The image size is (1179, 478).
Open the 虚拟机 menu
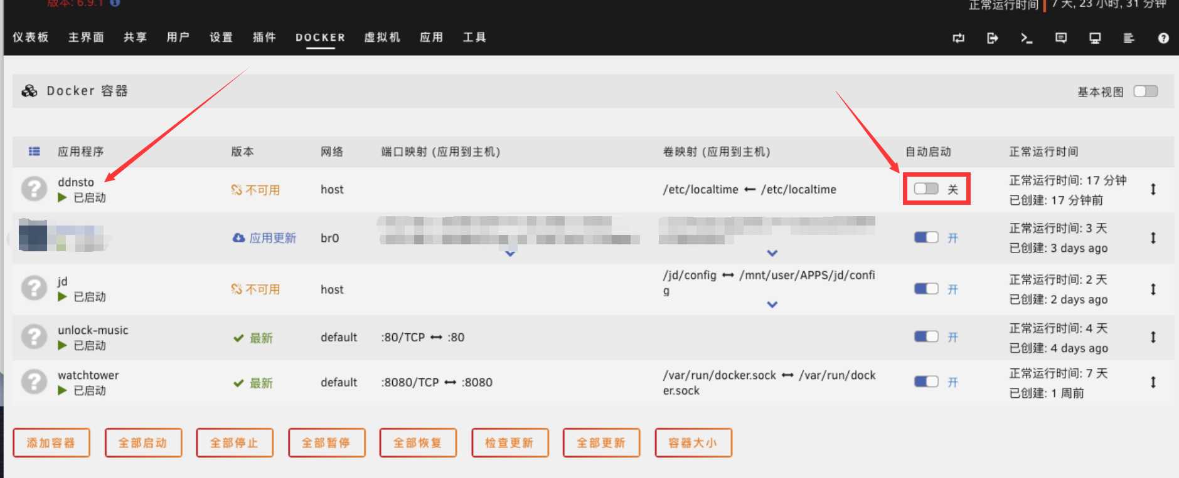(382, 37)
